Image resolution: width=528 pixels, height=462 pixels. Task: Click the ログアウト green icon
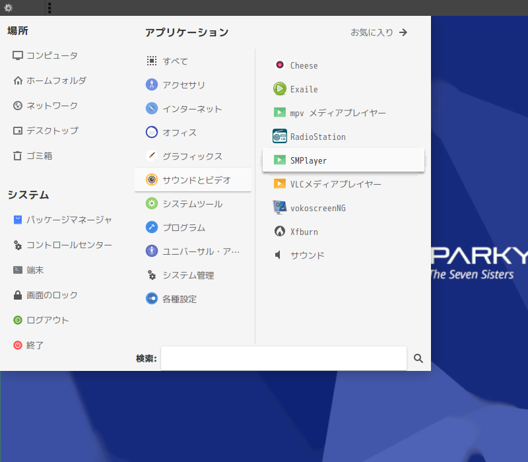click(x=18, y=320)
